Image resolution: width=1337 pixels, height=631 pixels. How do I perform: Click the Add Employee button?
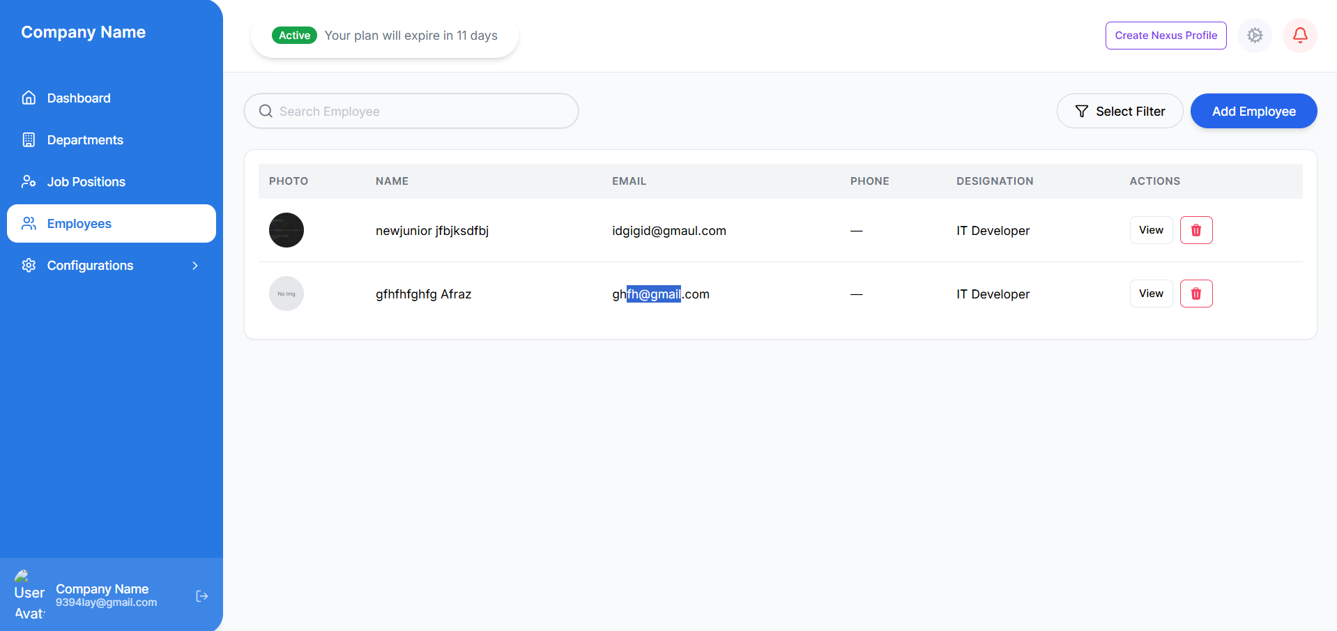pyautogui.click(x=1253, y=111)
